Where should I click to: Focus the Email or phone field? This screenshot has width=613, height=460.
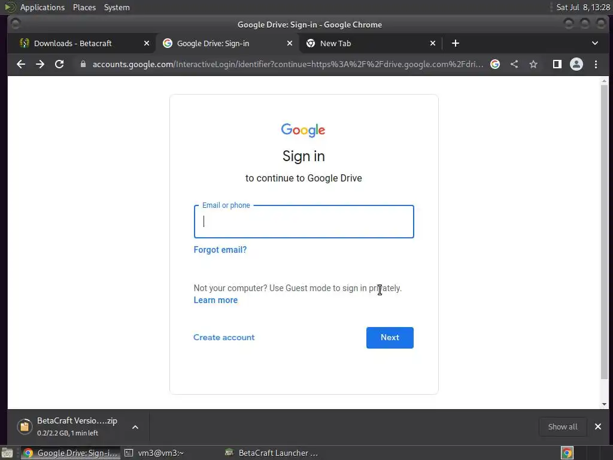point(304,222)
